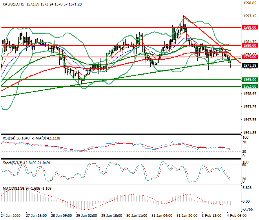Click the 30 Jan 11:00 time label
The height and width of the screenshot is (220, 259).
137,216
